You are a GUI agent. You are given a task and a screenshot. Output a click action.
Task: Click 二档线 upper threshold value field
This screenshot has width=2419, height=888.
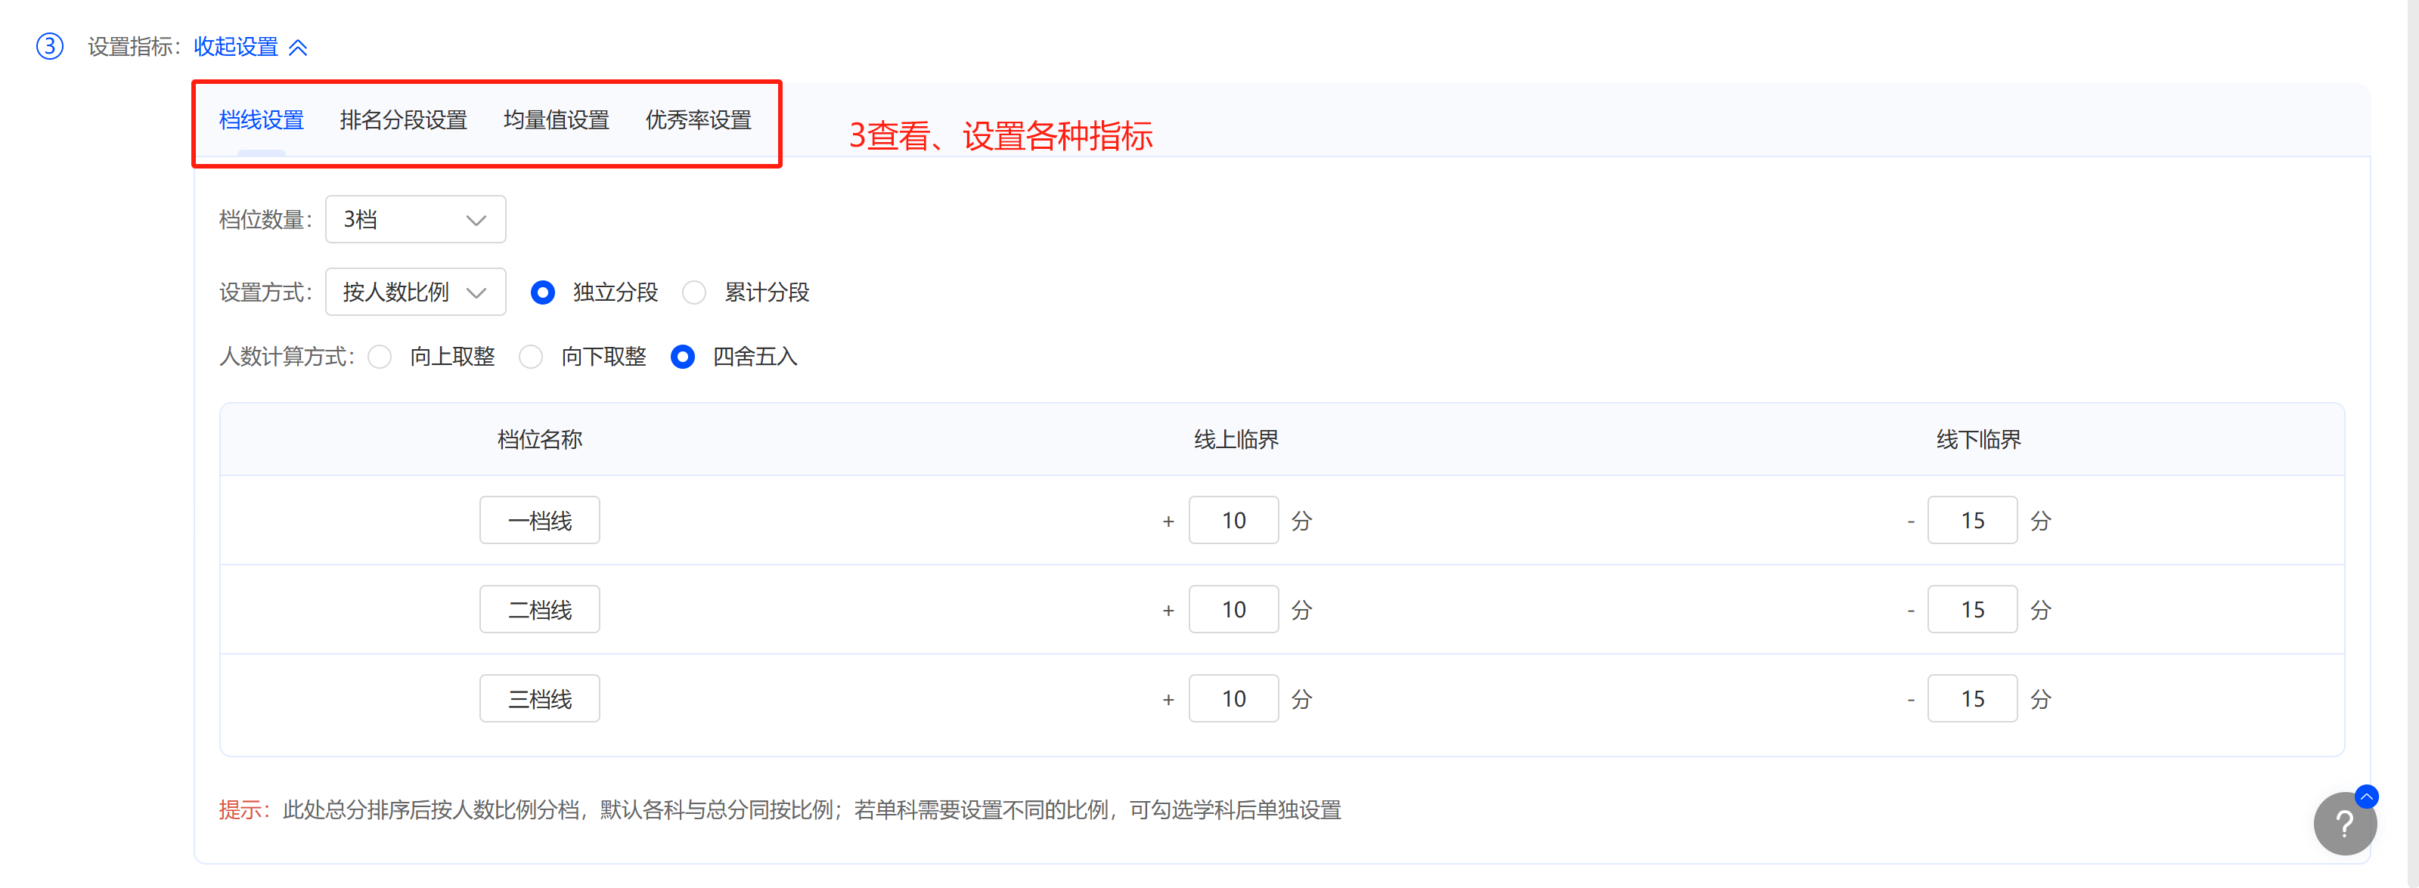click(x=1233, y=609)
